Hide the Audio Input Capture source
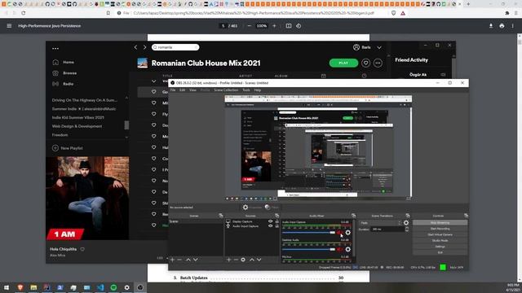Screen dimensions: 522x293 pos(270,226)
